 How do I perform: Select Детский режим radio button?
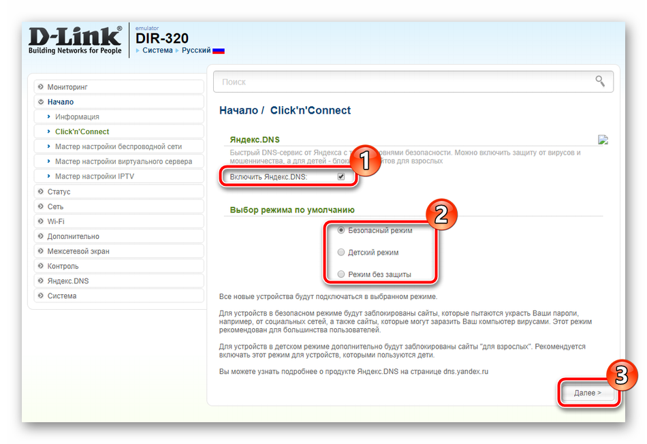coord(341,252)
